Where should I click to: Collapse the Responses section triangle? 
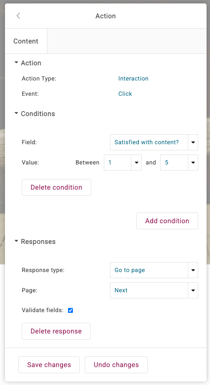(x=16, y=241)
